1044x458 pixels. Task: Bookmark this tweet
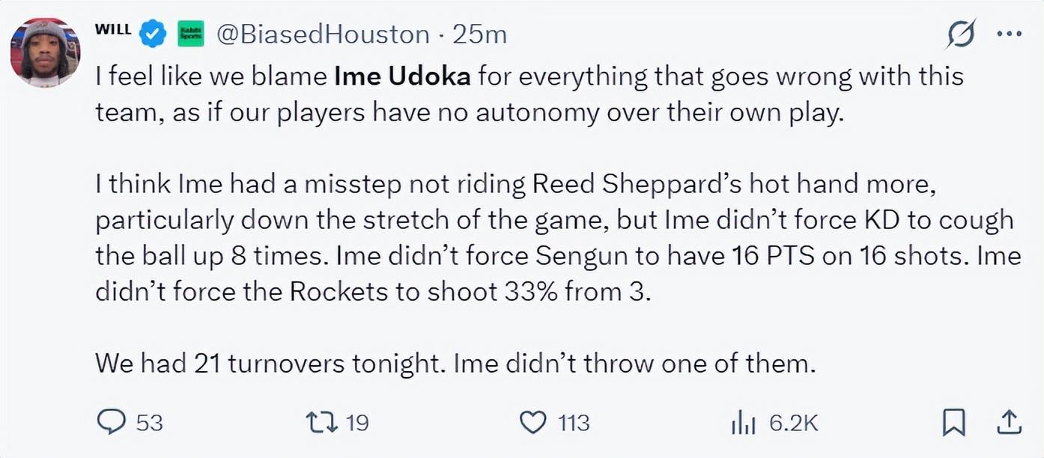point(953,423)
